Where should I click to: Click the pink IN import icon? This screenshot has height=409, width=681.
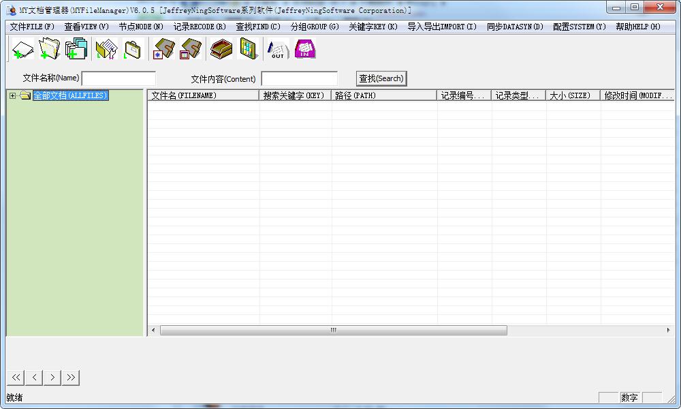[x=305, y=50]
